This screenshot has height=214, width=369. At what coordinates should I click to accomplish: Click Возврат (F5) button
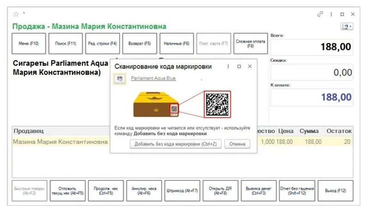140,43
